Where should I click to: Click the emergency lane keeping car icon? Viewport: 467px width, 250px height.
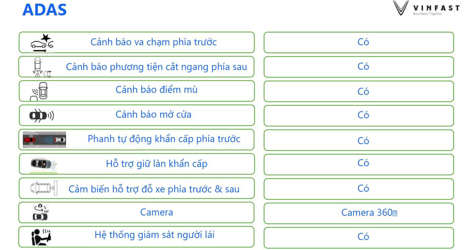pos(44,164)
